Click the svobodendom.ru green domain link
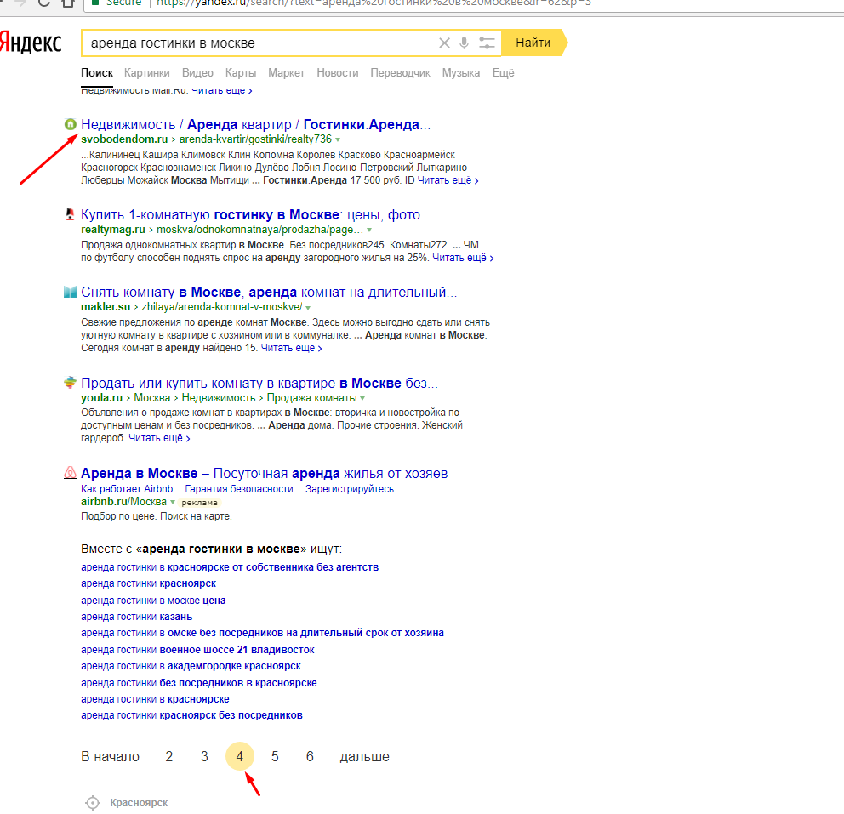The image size is (844, 814). click(124, 139)
